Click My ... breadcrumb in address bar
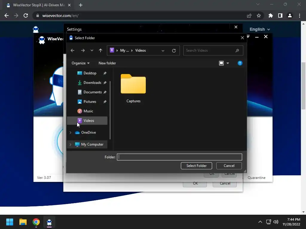The height and width of the screenshot is (229, 306). pyautogui.click(x=124, y=50)
